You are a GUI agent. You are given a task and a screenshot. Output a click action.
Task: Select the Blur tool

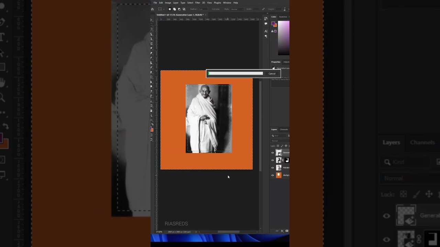(x=152, y=82)
